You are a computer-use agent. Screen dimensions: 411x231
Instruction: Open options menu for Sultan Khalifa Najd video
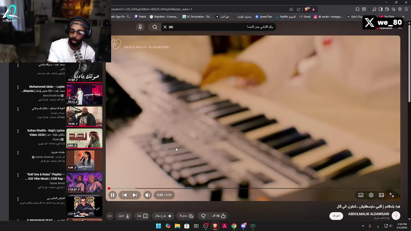pos(18,131)
